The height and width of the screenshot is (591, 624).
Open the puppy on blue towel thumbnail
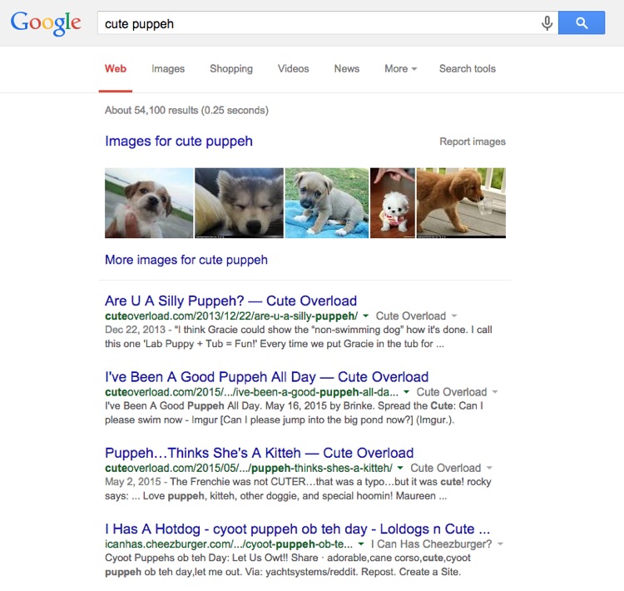point(327,203)
